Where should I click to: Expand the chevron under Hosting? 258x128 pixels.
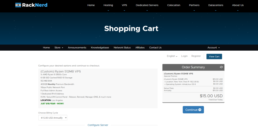[108, 10]
